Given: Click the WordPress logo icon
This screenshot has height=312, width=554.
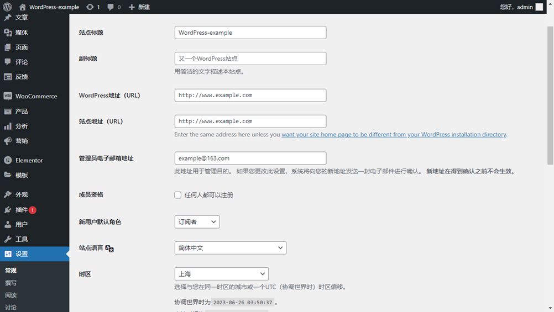Looking at the screenshot, I should point(7,7).
